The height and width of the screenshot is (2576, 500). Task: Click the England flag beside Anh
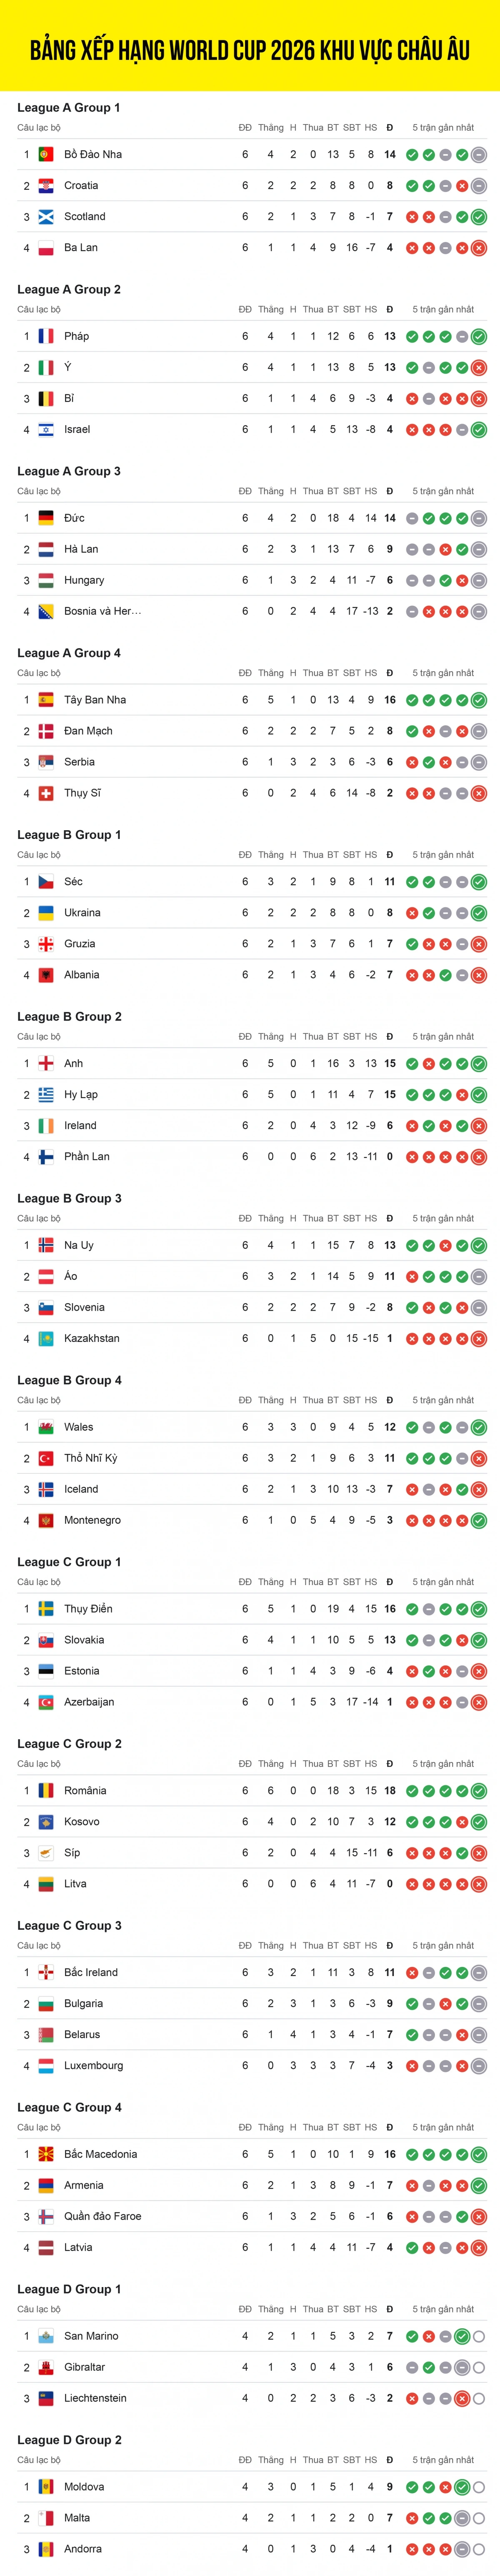point(46,1063)
